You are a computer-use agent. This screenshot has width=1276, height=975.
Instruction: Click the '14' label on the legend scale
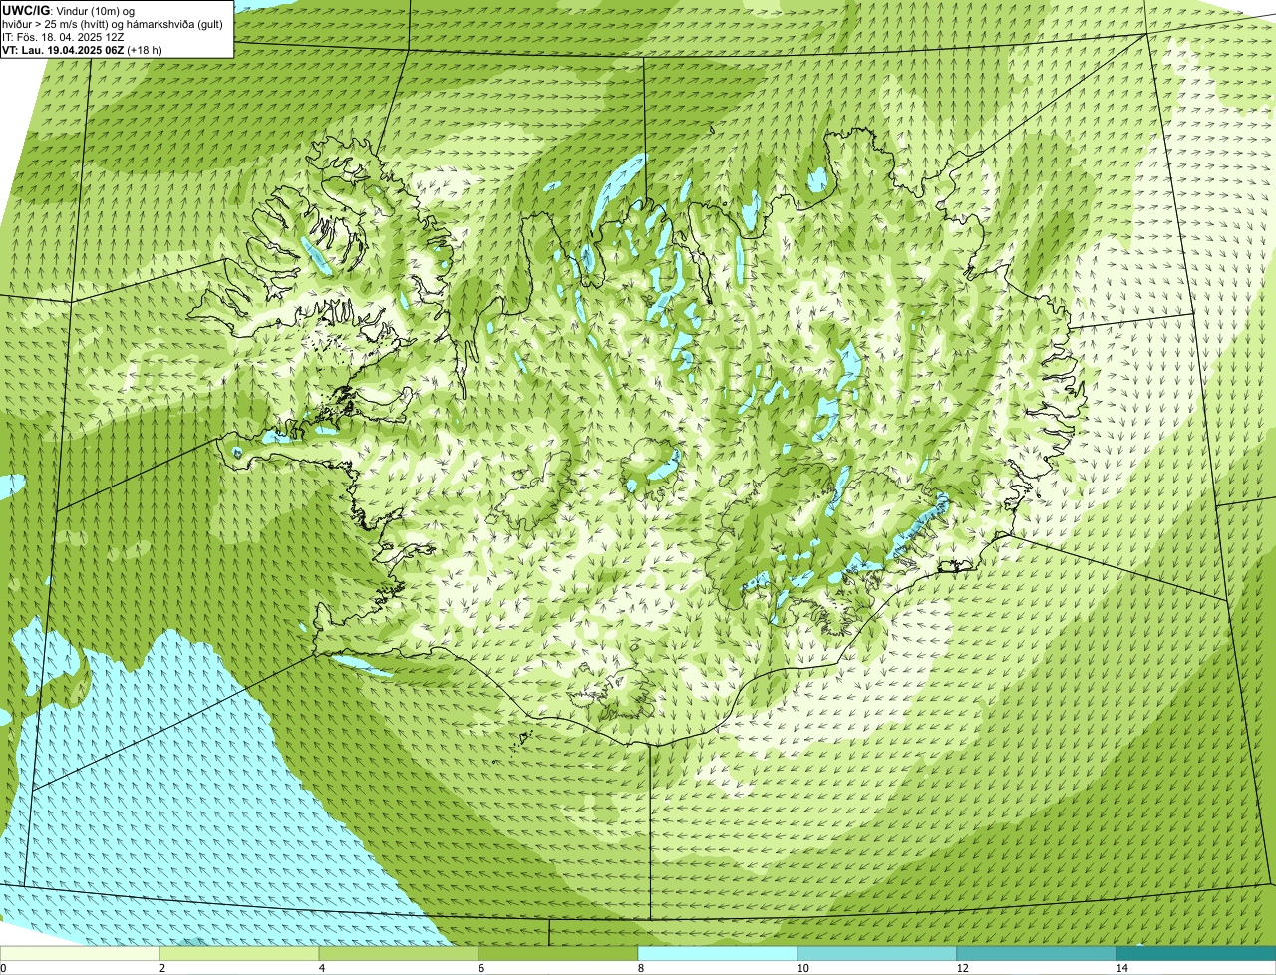tap(1121, 968)
